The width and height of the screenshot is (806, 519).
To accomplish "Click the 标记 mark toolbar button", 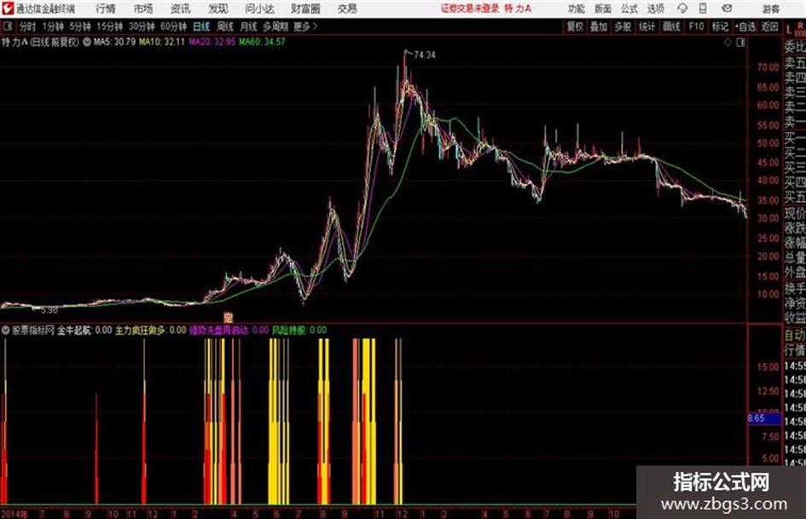I will pyautogui.click(x=720, y=26).
